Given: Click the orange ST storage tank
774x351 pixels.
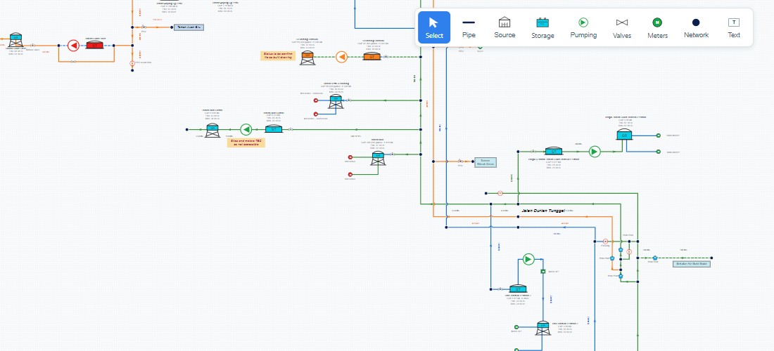Looking at the screenshot, I should click(372, 57).
